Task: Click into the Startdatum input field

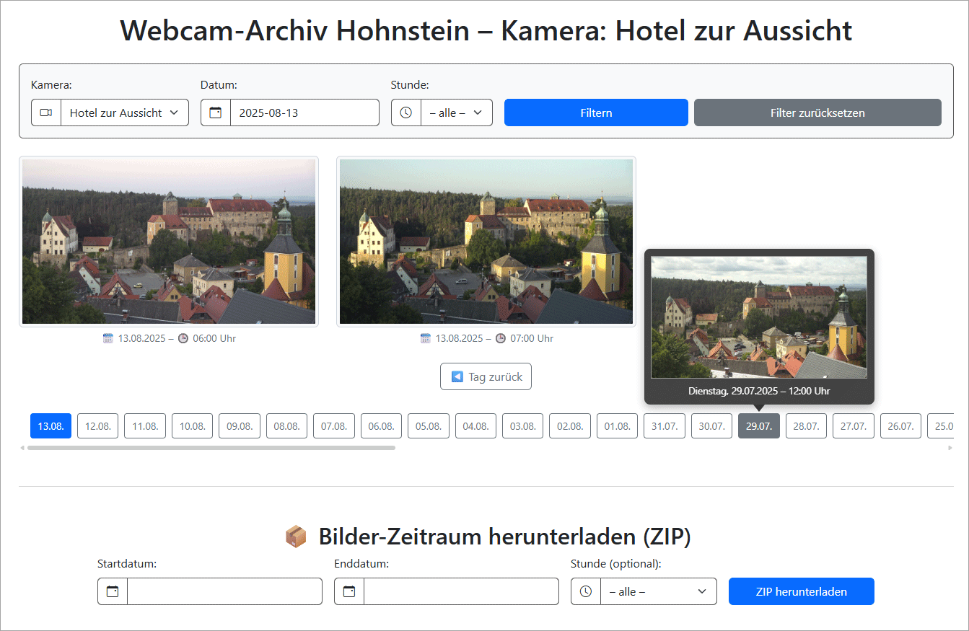Action: (224, 591)
